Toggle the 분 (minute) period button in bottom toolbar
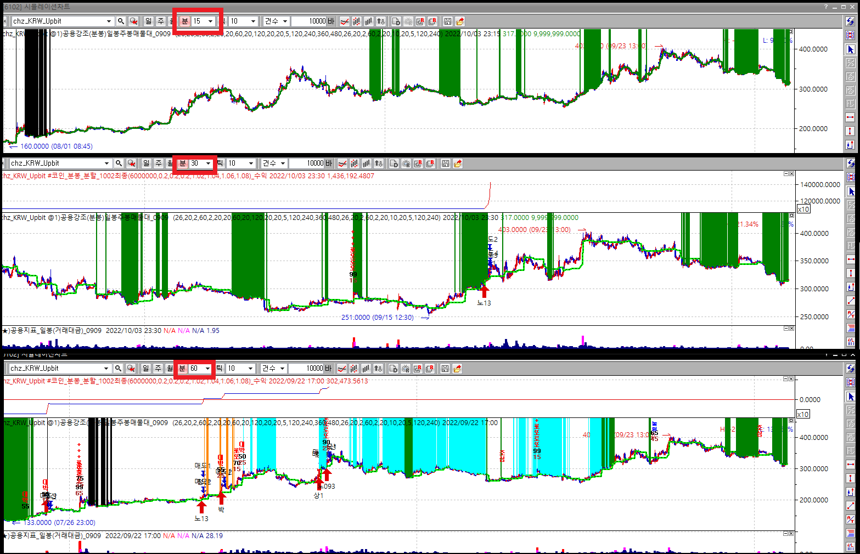 [x=182, y=369]
